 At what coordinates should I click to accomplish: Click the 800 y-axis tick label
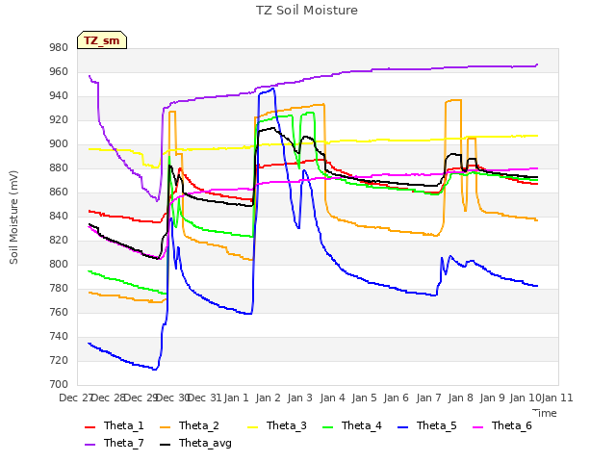coord(59,265)
